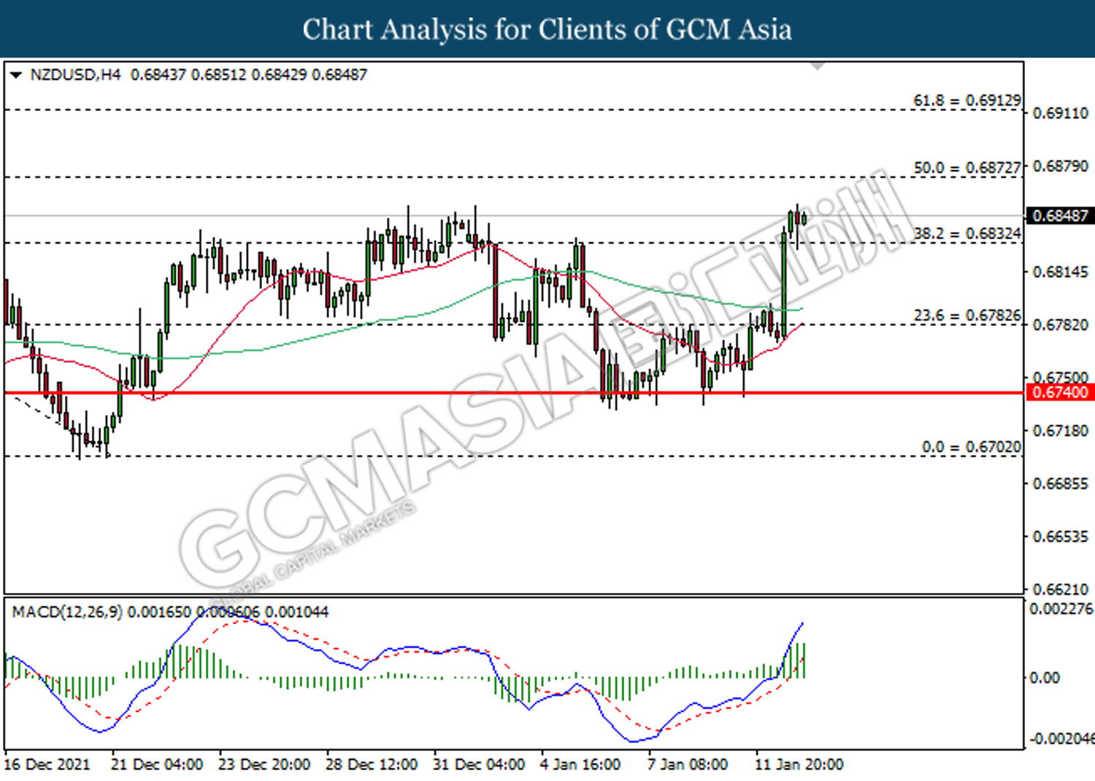
Task: Click the 23.6 = 0.67826 Fibonacci label
Action: pos(967,315)
